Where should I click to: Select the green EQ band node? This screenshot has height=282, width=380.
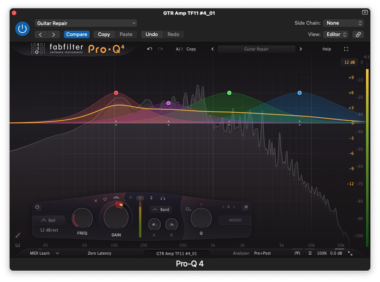[229, 93]
